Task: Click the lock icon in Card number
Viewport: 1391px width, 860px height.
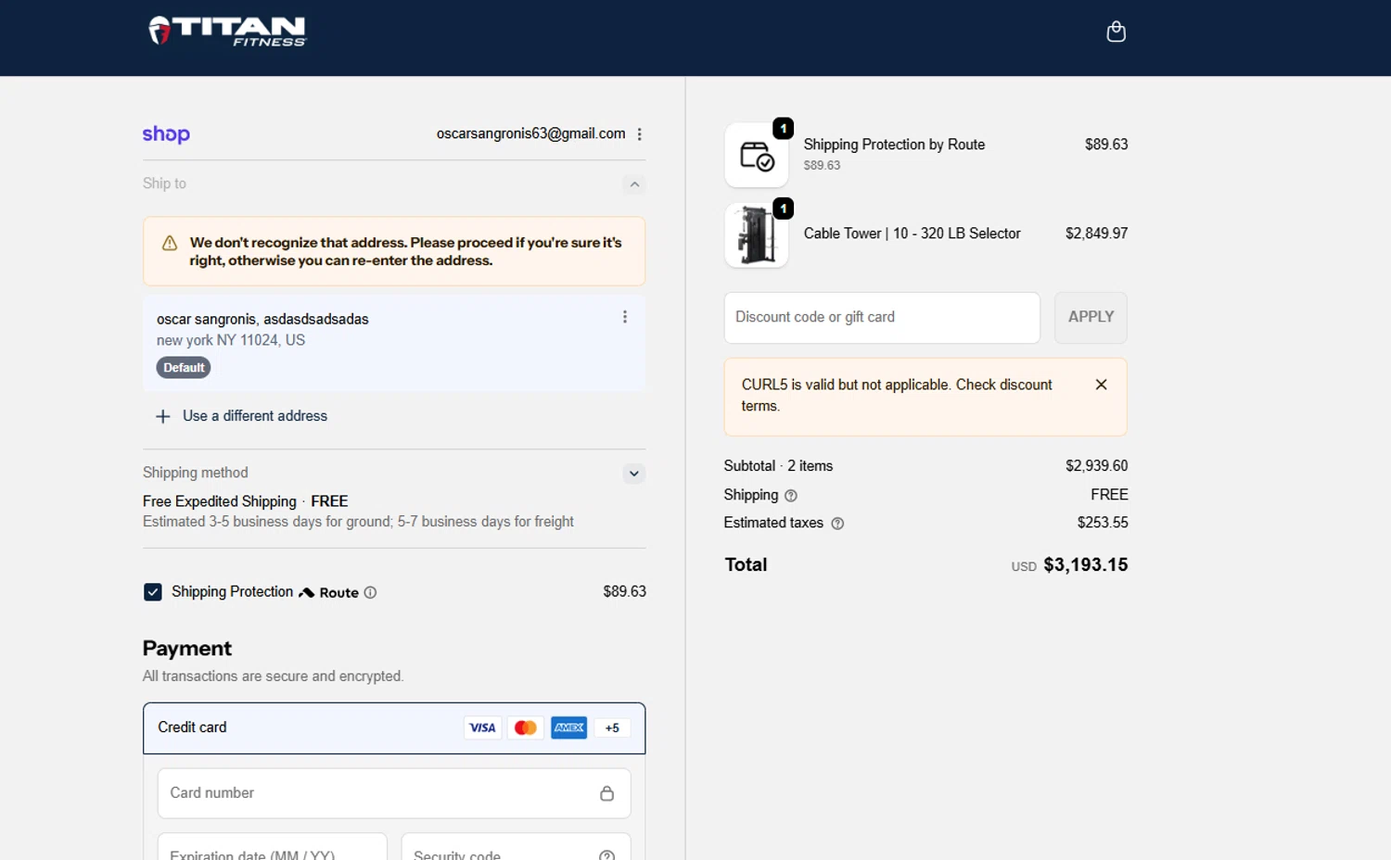Action: coord(606,793)
